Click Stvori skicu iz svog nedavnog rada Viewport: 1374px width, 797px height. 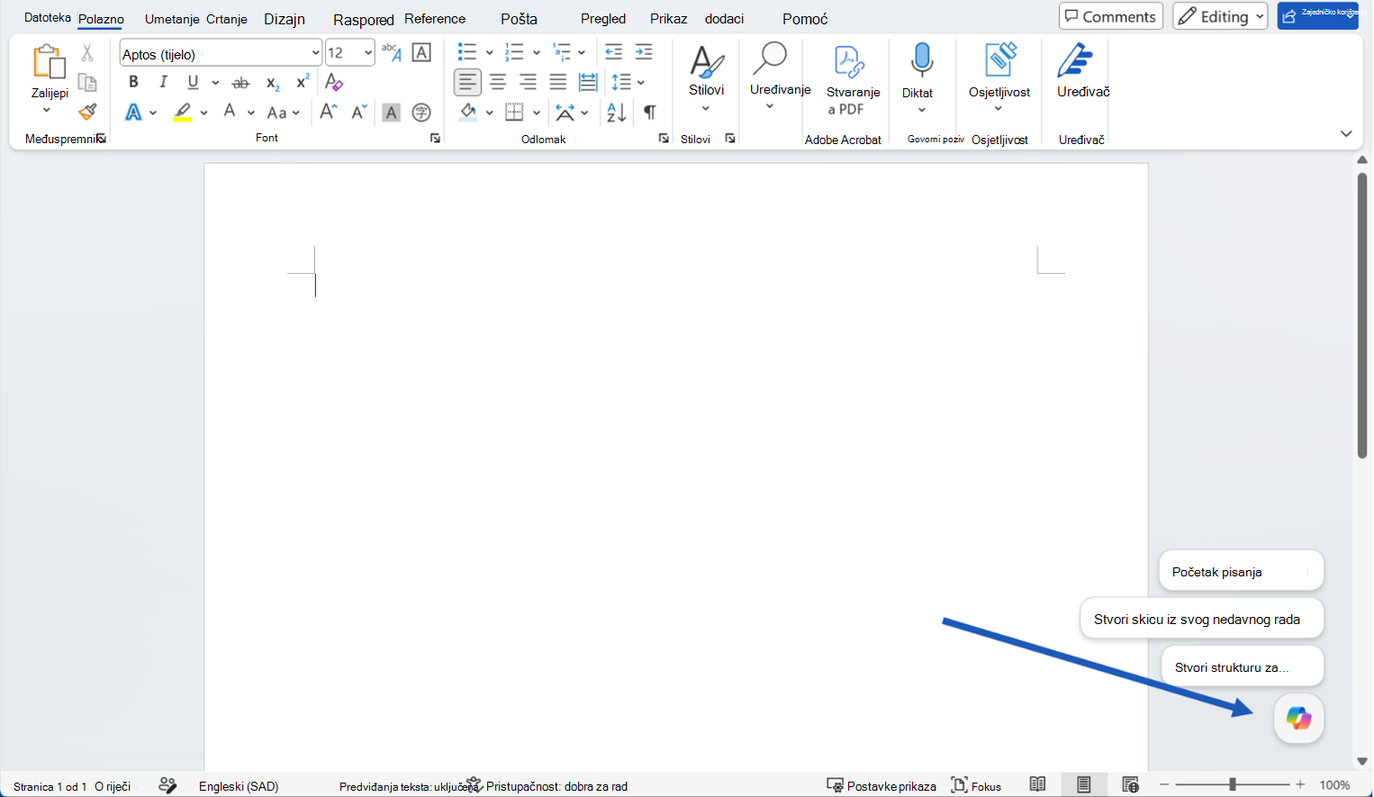tap(1202, 619)
